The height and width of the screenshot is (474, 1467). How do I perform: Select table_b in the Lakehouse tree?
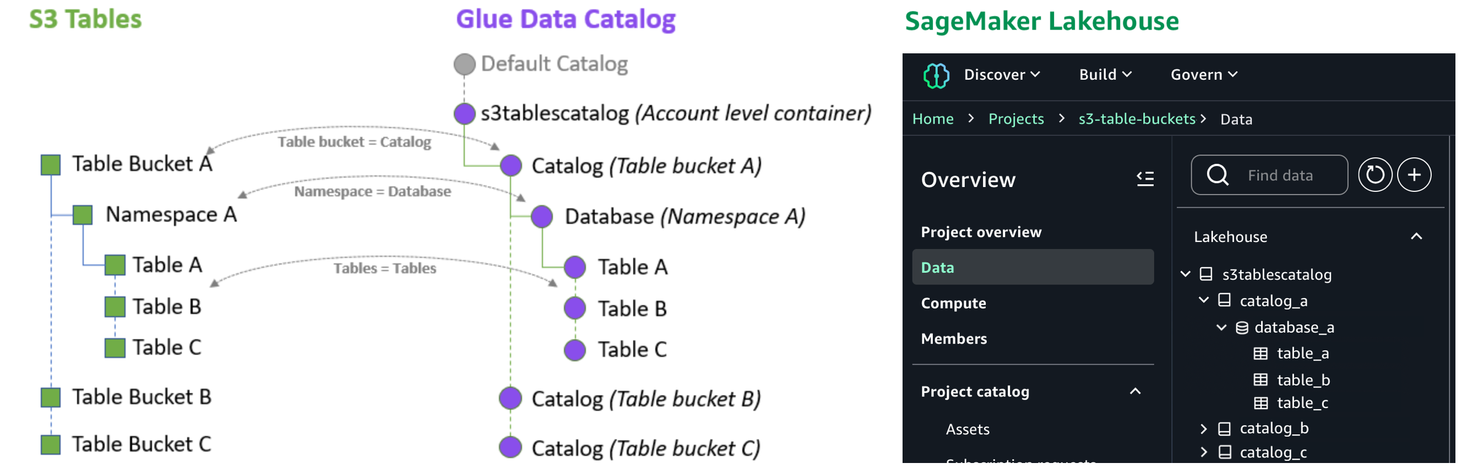coord(1303,379)
